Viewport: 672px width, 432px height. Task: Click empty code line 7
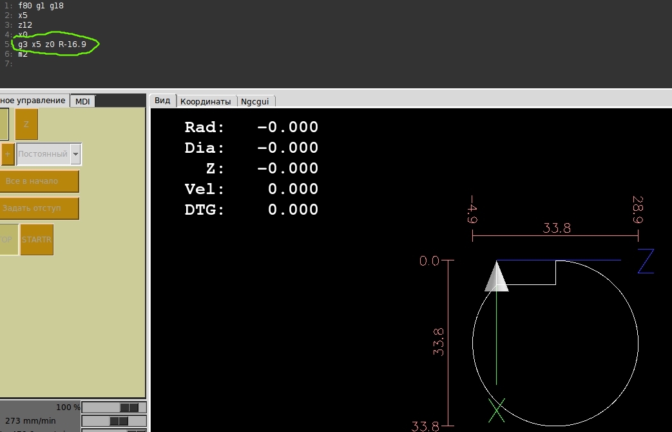coord(8,63)
